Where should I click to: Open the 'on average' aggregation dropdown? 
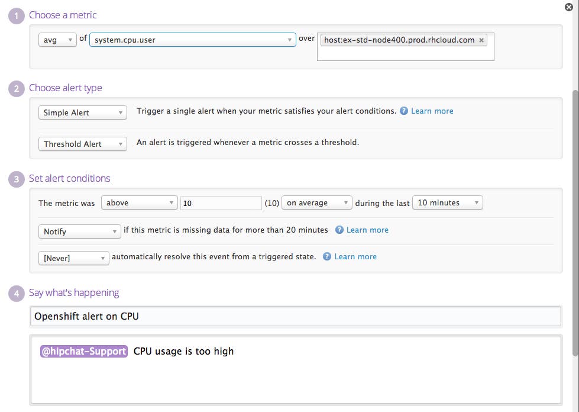(316, 202)
